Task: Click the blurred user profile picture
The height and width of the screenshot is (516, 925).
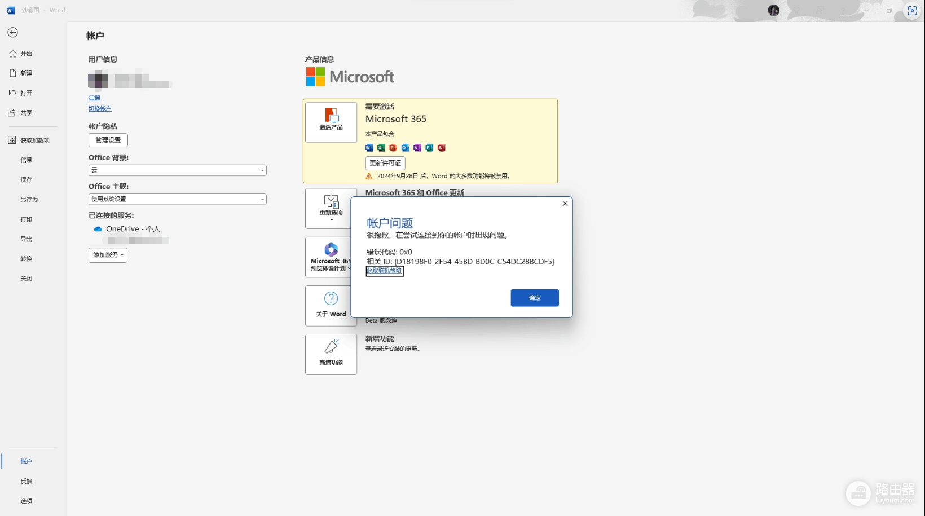Action: coord(98,81)
